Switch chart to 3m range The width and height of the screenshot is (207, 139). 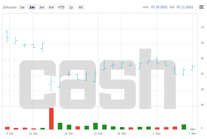point(42,7)
